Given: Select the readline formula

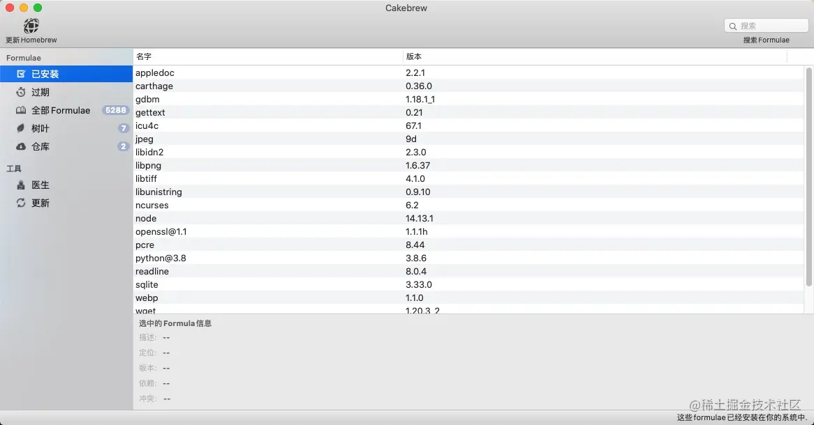Looking at the screenshot, I should 468,271.
